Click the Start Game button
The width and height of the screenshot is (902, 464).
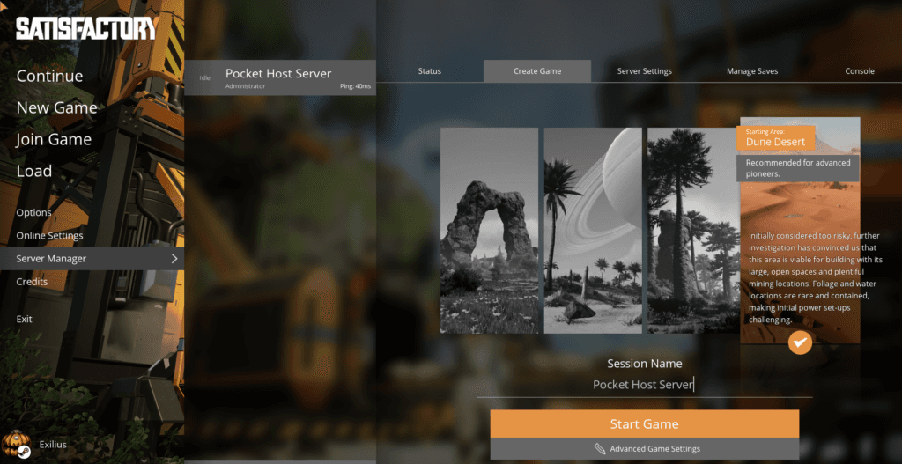pos(644,423)
